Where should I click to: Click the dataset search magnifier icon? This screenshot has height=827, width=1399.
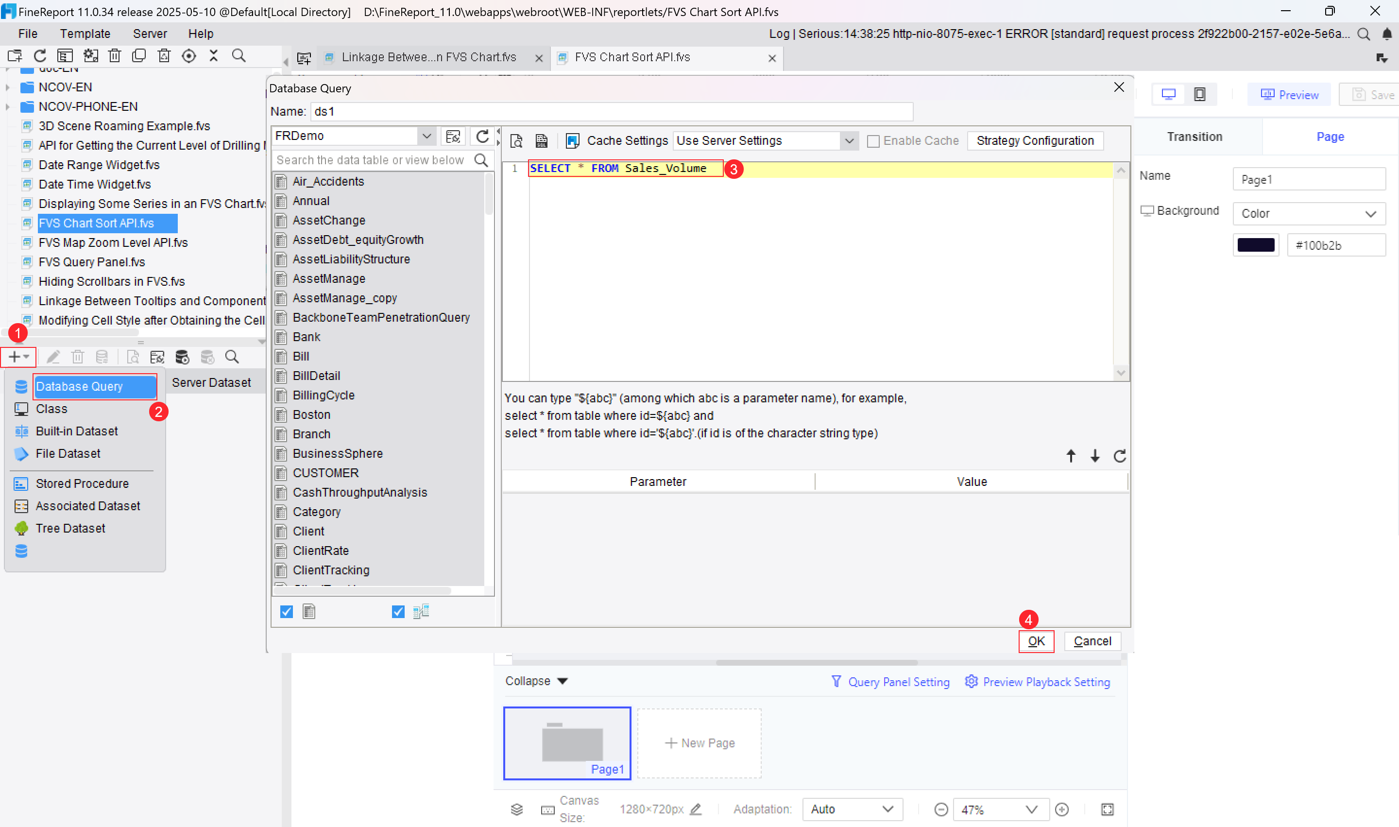pos(232,357)
